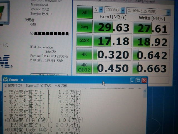Minimize the Super π window
The image size is (178, 134).
pyautogui.click(x=132, y=80)
